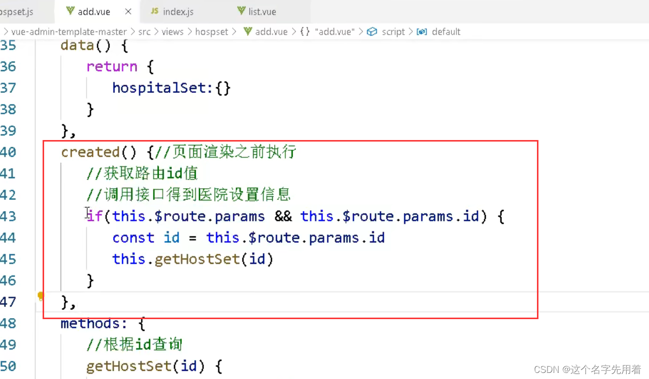
Task: Click the symbol icon beside default breadcrumb
Action: [421, 31]
